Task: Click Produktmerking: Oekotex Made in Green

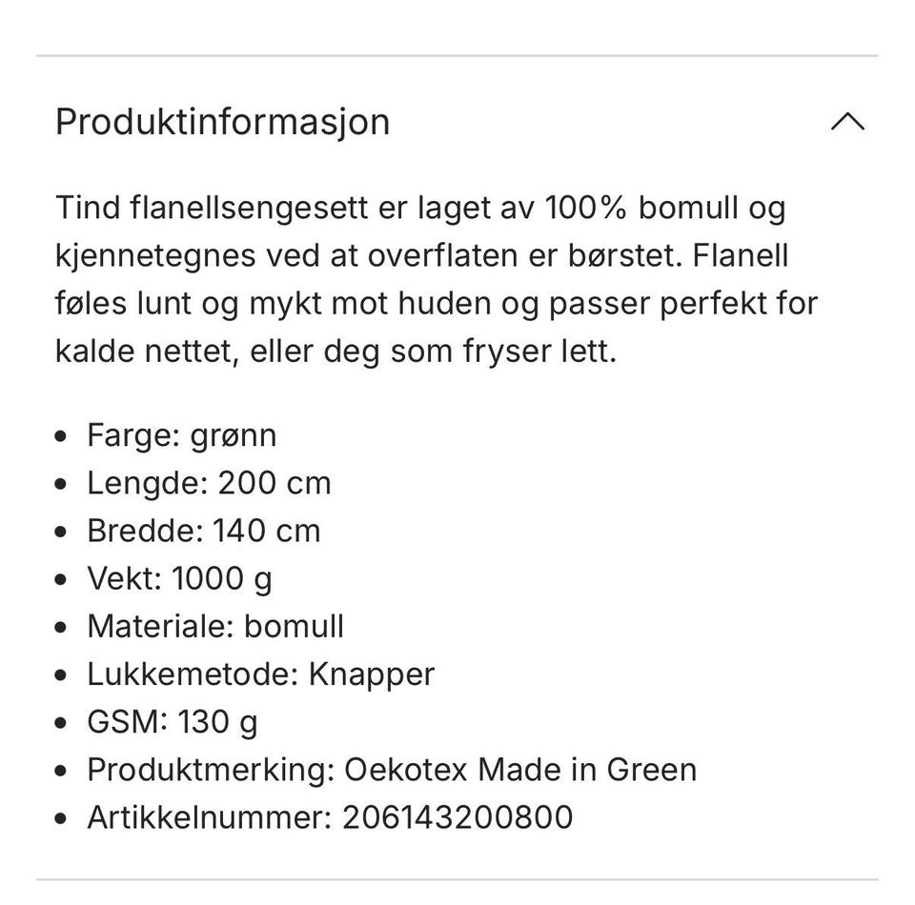Action: pyautogui.click(x=392, y=770)
